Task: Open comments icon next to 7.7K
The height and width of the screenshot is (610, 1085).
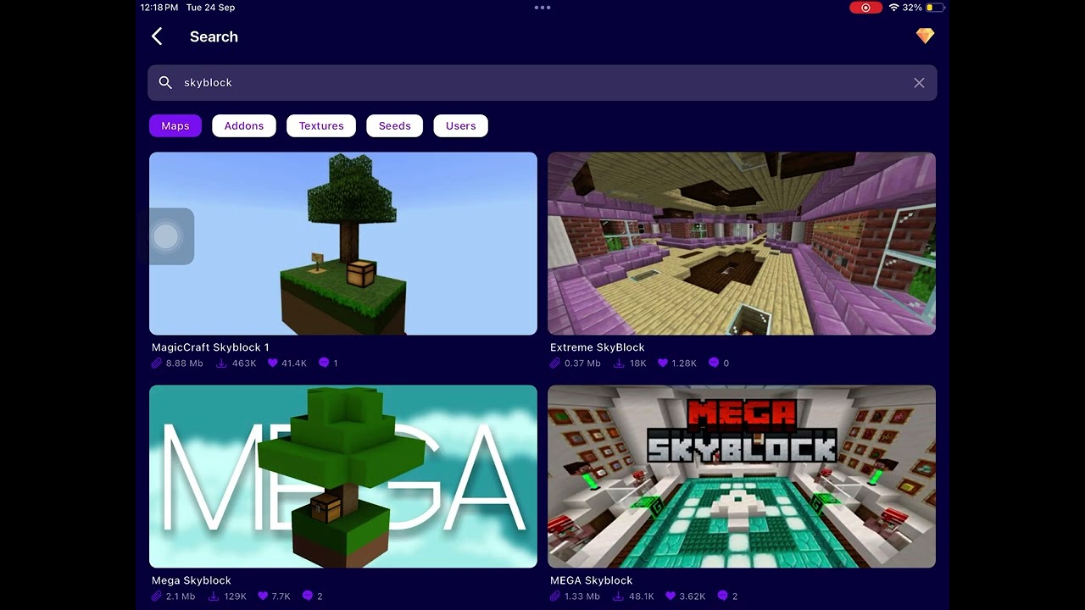Action: point(308,596)
